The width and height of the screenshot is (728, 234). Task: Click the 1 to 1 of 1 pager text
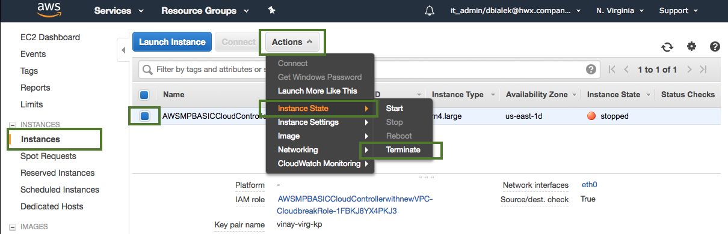[x=658, y=70]
